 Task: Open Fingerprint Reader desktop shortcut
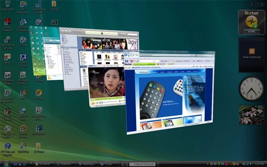coord(8,96)
